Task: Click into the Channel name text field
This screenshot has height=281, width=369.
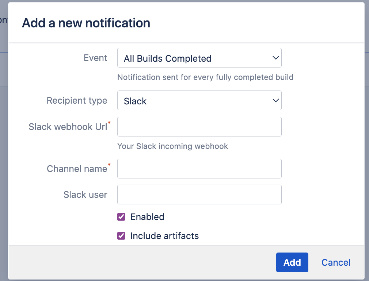Action: pyautogui.click(x=199, y=169)
